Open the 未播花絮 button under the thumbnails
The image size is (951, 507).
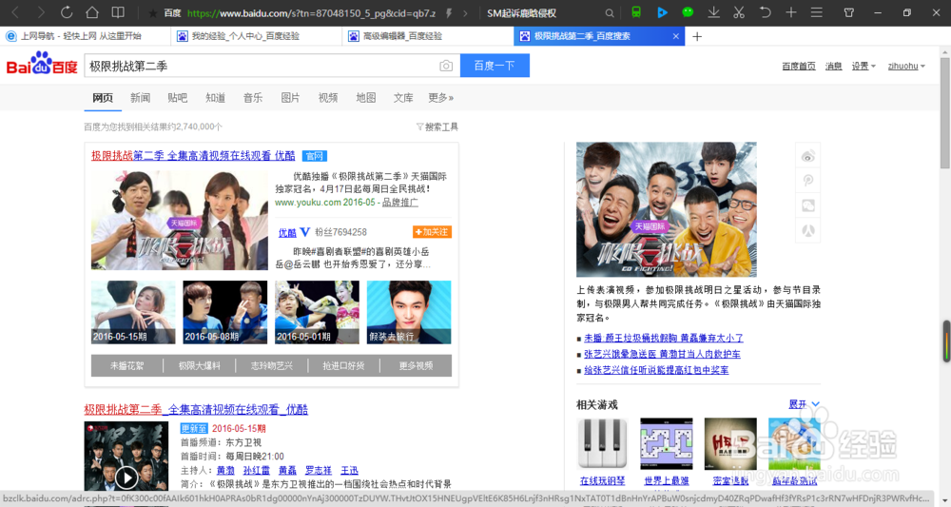(x=126, y=365)
